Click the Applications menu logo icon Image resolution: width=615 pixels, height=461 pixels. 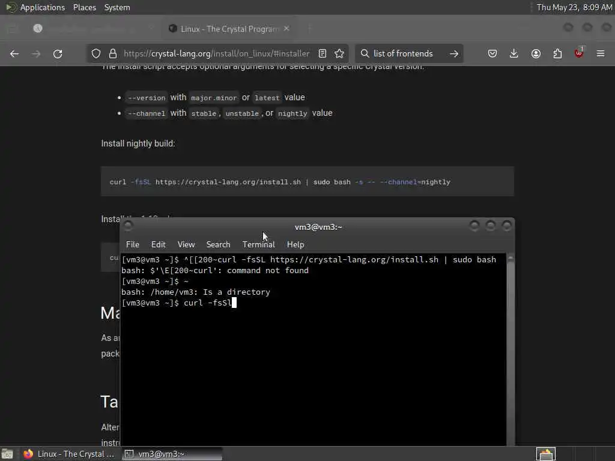pos(11,7)
